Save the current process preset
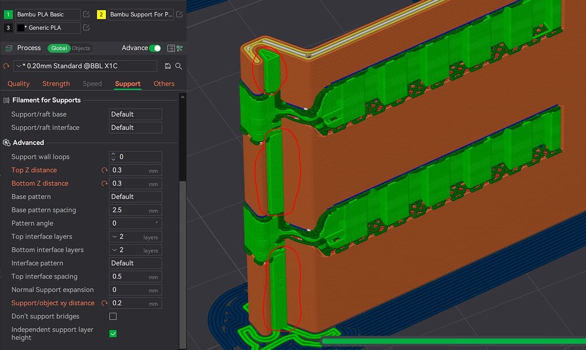The image size is (586, 350). click(x=168, y=66)
